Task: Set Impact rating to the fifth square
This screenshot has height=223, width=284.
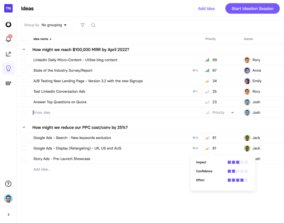Action: tap(246, 162)
